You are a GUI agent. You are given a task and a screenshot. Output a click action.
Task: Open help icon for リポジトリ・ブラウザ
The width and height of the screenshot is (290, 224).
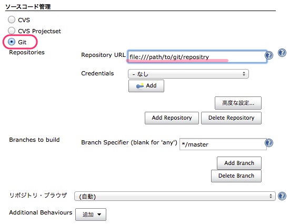pyautogui.click(x=282, y=196)
